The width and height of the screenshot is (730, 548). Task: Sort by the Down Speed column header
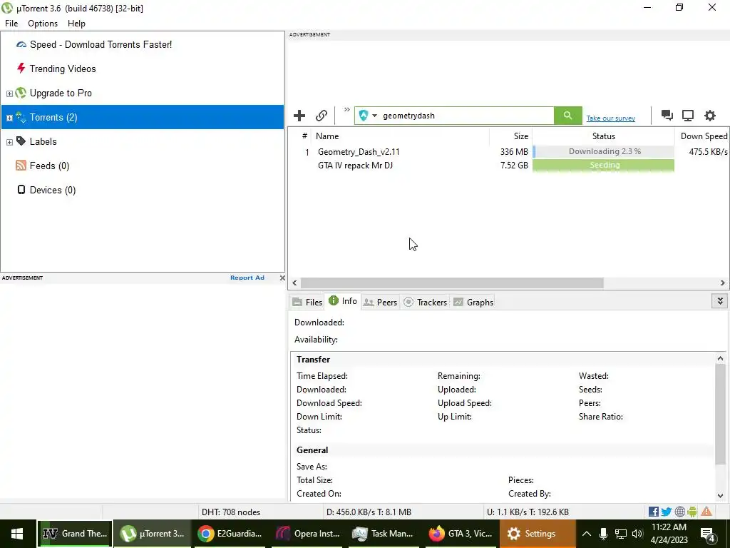[x=702, y=136]
